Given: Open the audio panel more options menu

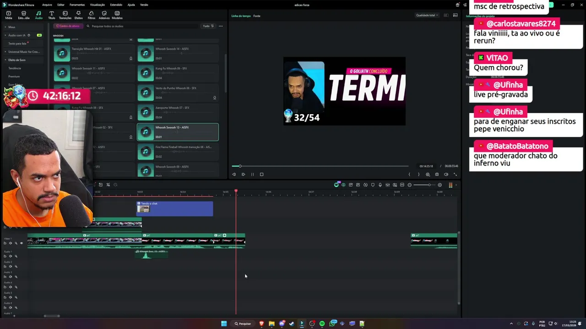Looking at the screenshot, I should [221, 26].
